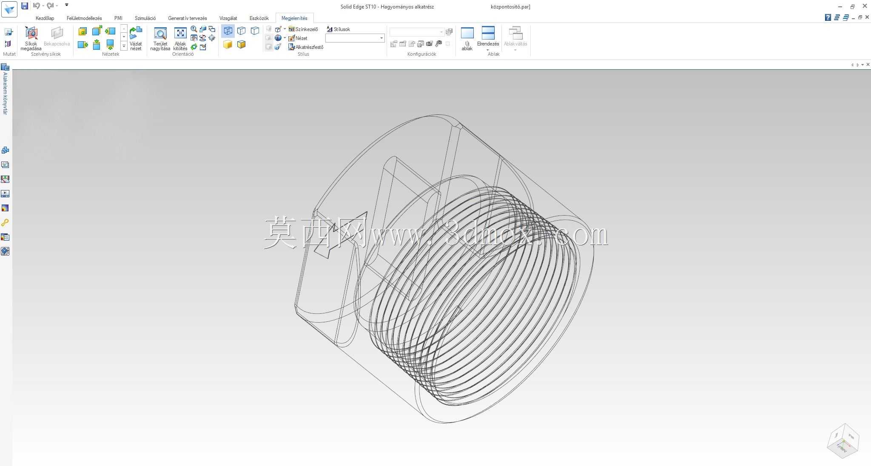
Task: Click the Vázlat nézet sketch view icon
Action: pos(136,39)
